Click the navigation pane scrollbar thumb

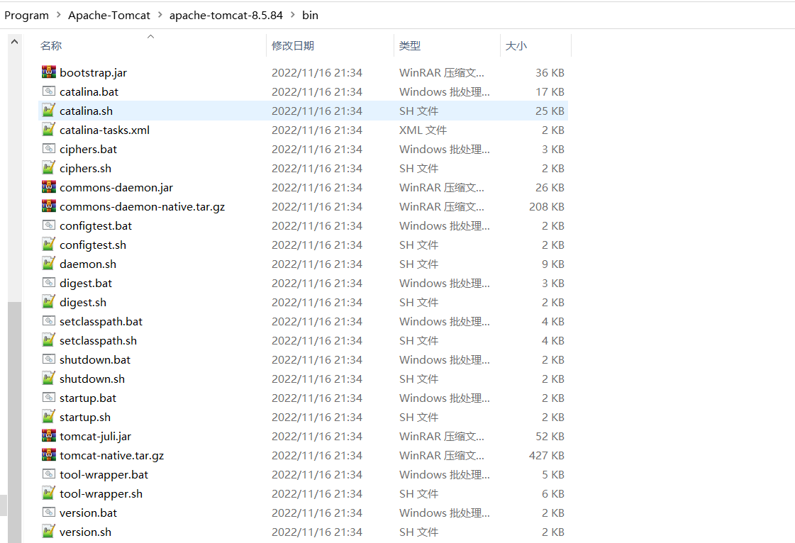(15, 422)
